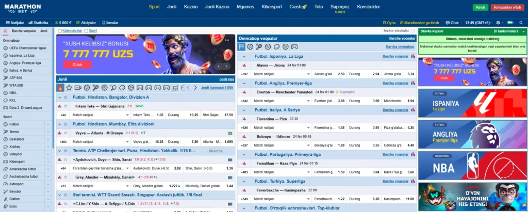This screenshot has height=212, width=528.
Task: Enable the Tezkor stavkalar checkbox
Action: [412, 30]
